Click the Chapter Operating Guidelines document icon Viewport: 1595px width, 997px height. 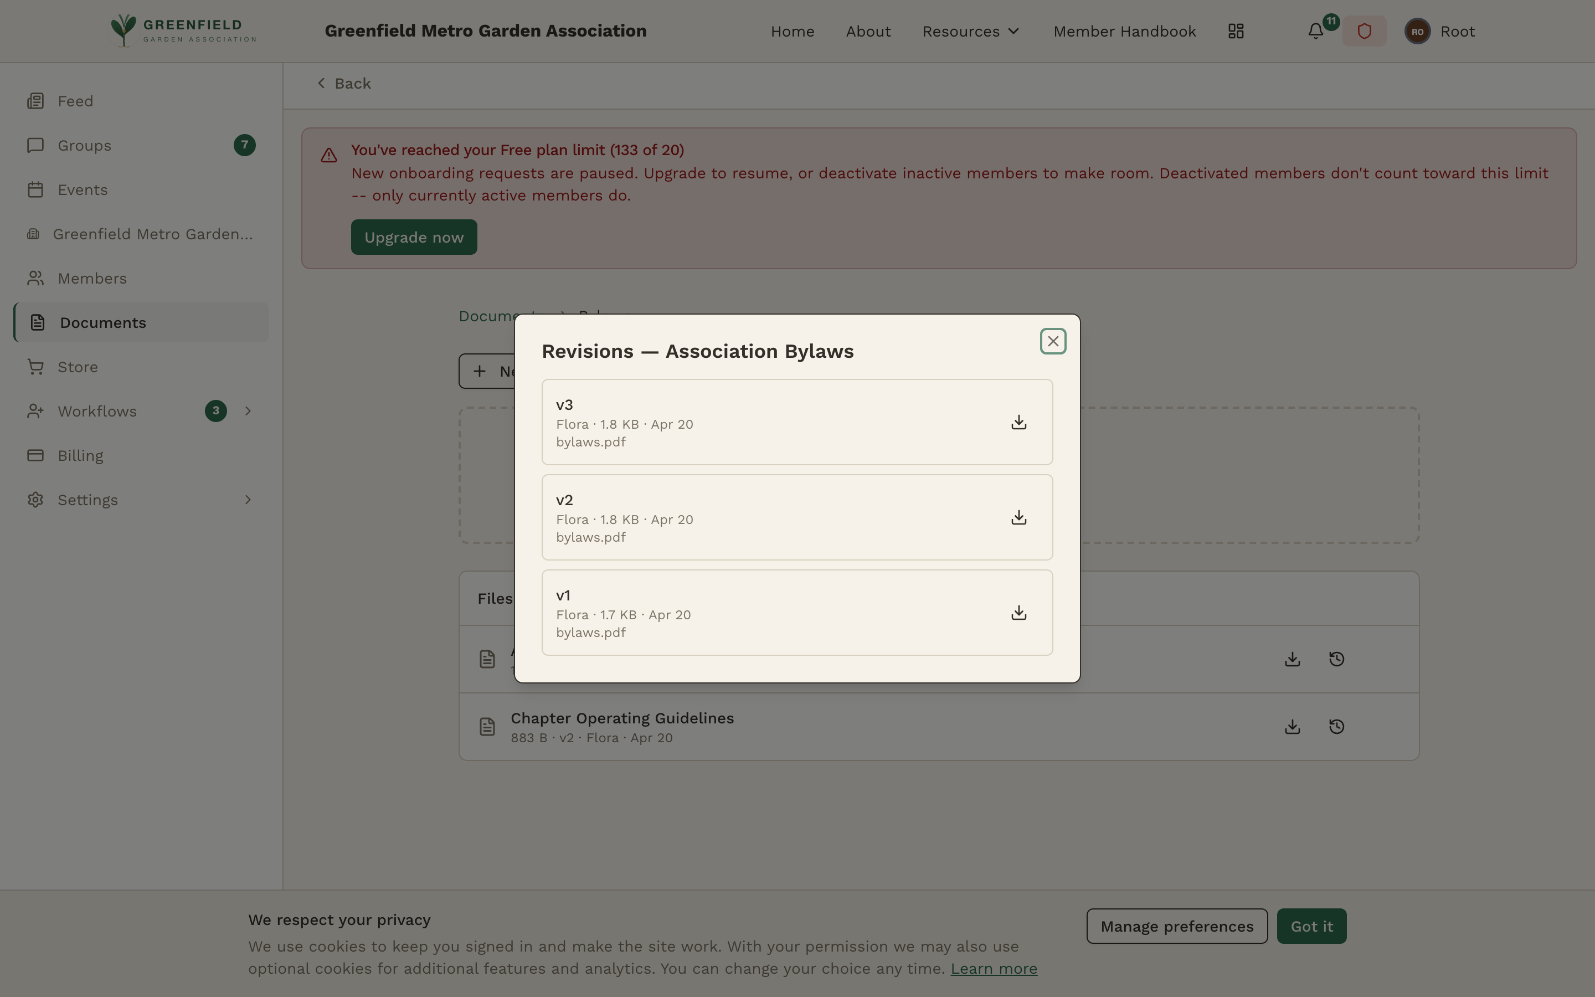(x=487, y=727)
